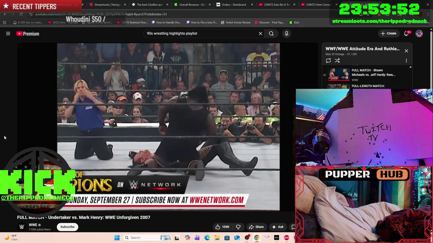Switch to The best ChatBot tab

pos(150,5)
